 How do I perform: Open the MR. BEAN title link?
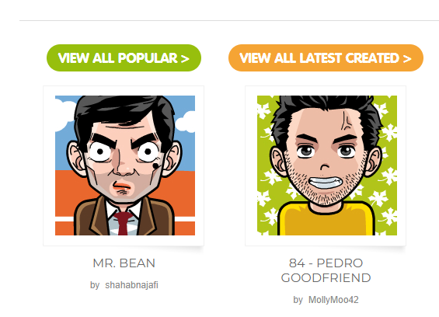pyautogui.click(x=124, y=263)
